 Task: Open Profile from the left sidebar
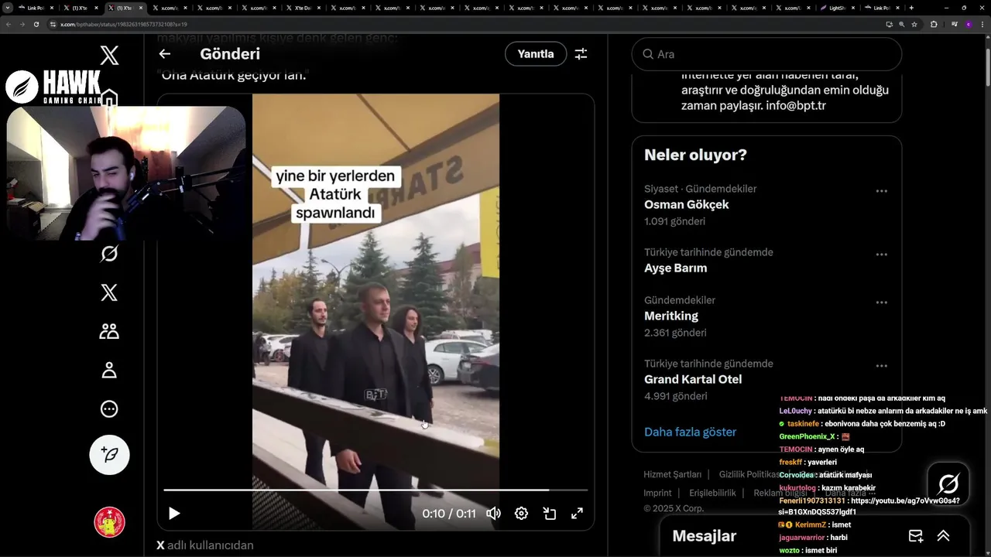click(x=109, y=370)
